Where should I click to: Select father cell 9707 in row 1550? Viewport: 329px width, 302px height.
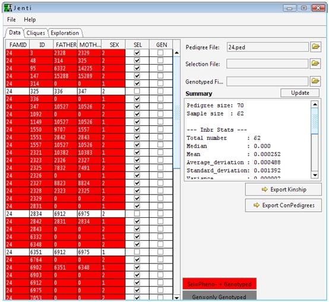(x=65, y=129)
